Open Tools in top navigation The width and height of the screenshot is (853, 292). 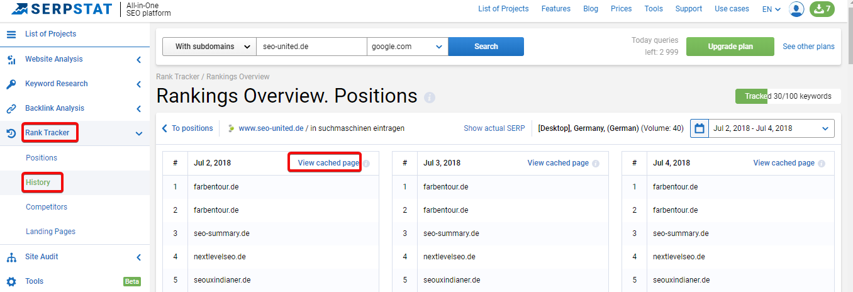pos(654,9)
